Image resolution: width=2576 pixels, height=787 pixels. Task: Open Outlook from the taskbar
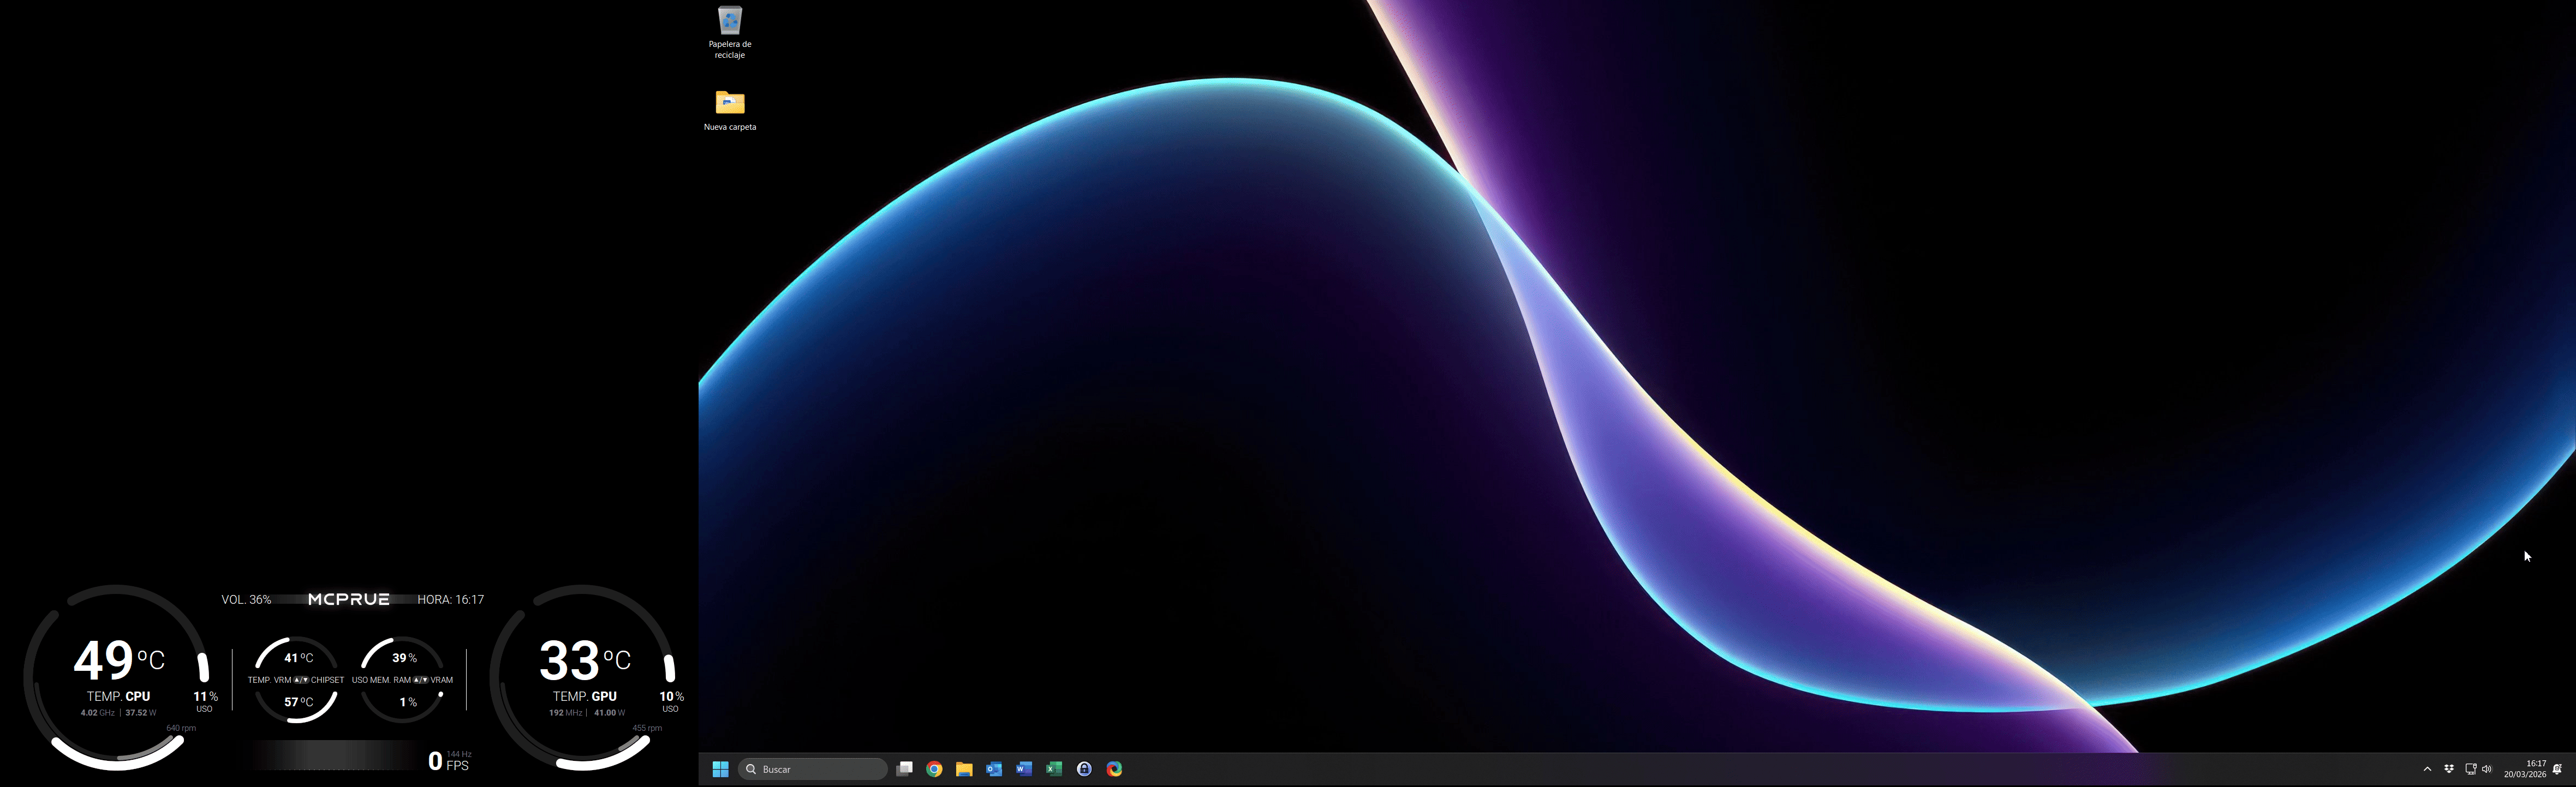pyautogui.click(x=994, y=769)
